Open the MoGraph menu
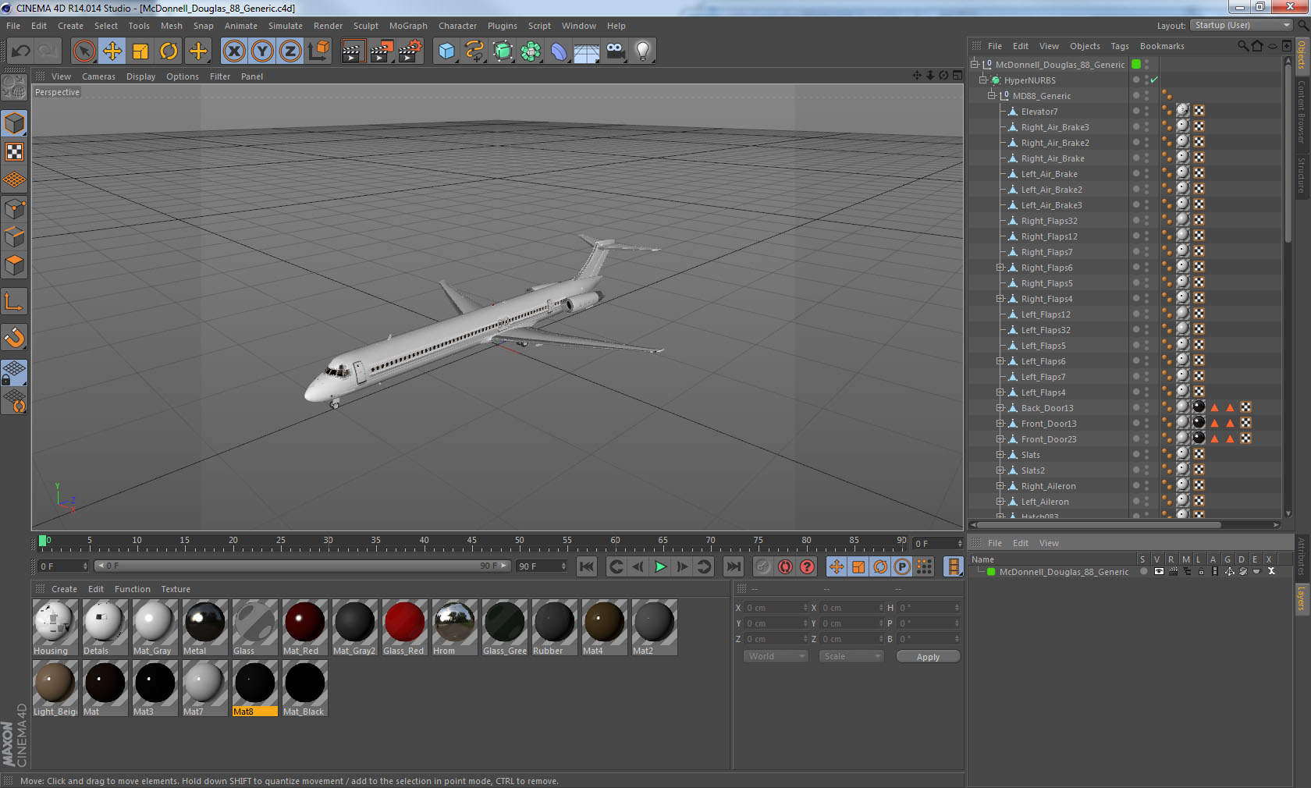Viewport: 1311px width, 788px height. click(x=408, y=26)
